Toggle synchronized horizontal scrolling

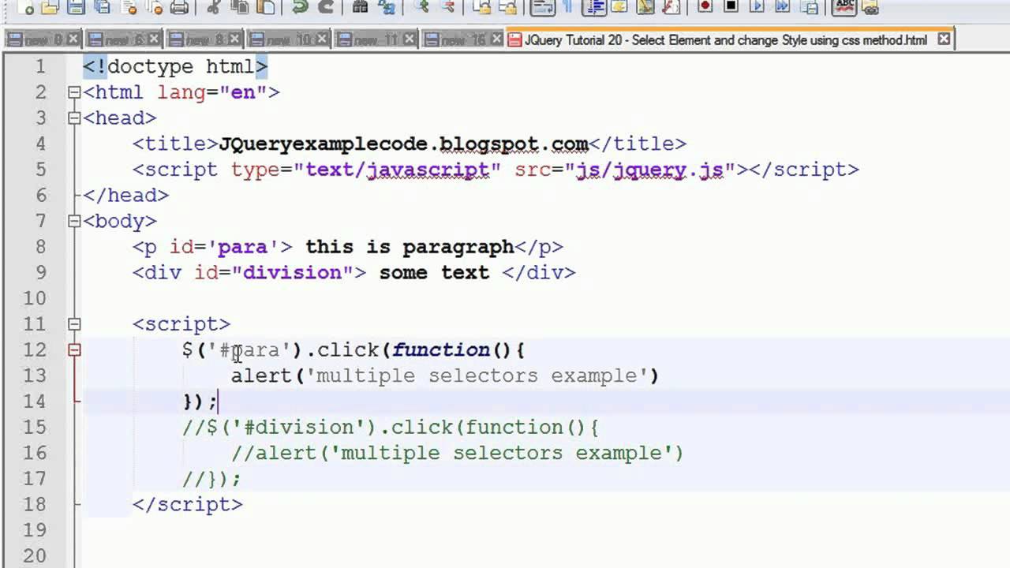coord(507,7)
